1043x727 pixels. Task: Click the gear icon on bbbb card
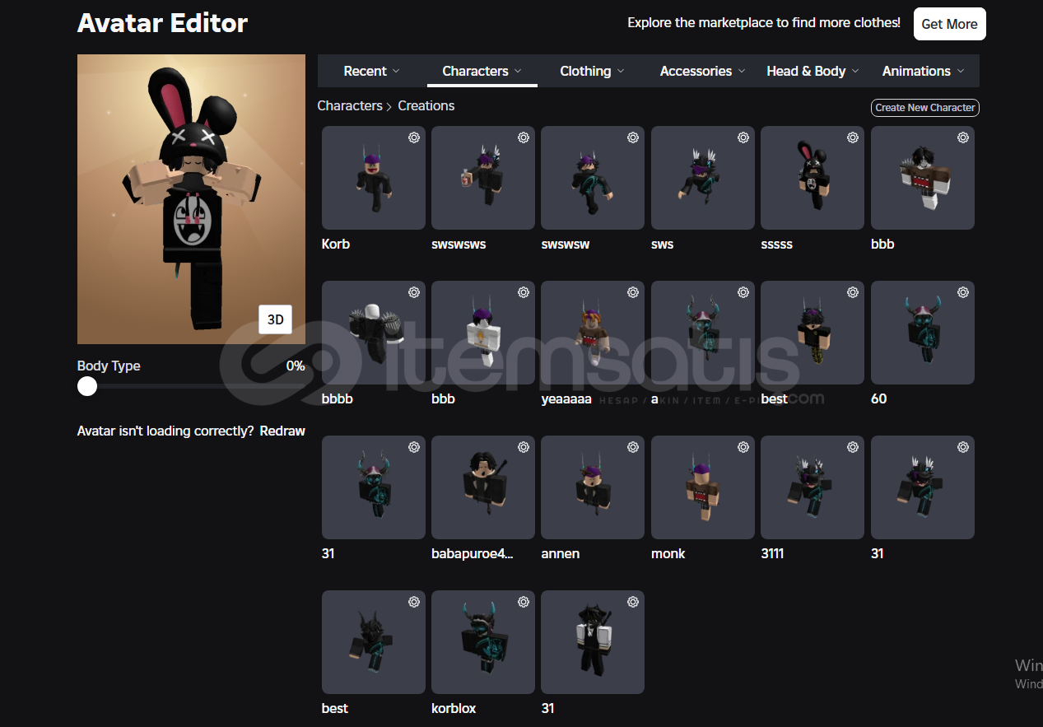pyautogui.click(x=414, y=292)
